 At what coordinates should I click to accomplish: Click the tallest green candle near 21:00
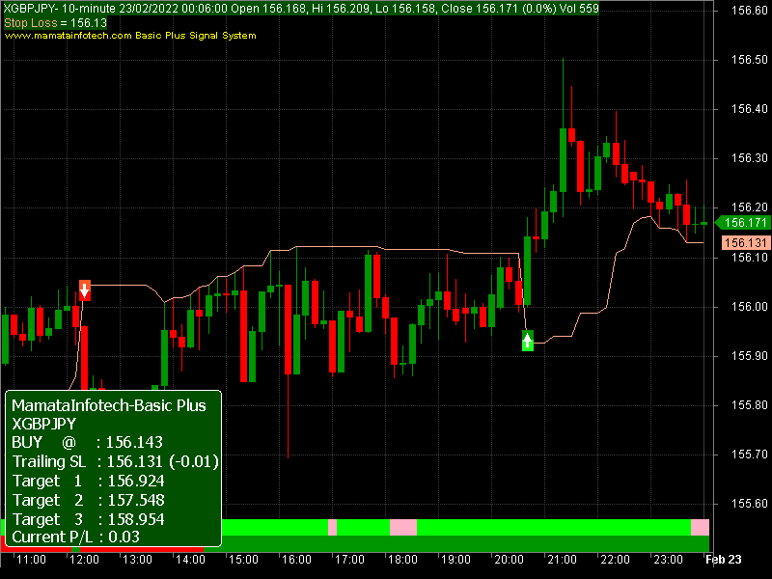563,160
